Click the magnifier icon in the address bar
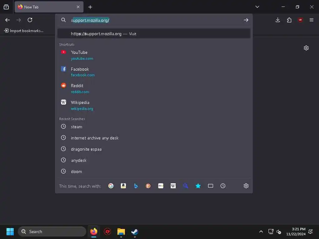 point(64,20)
